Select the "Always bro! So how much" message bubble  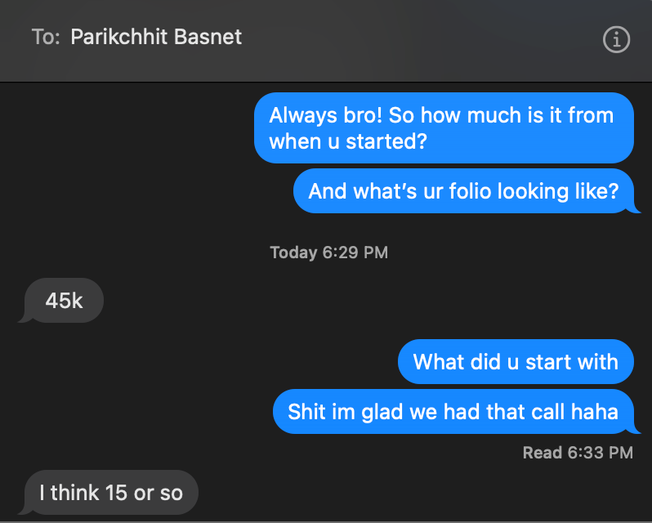pyautogui.click(x=444, y=128)
